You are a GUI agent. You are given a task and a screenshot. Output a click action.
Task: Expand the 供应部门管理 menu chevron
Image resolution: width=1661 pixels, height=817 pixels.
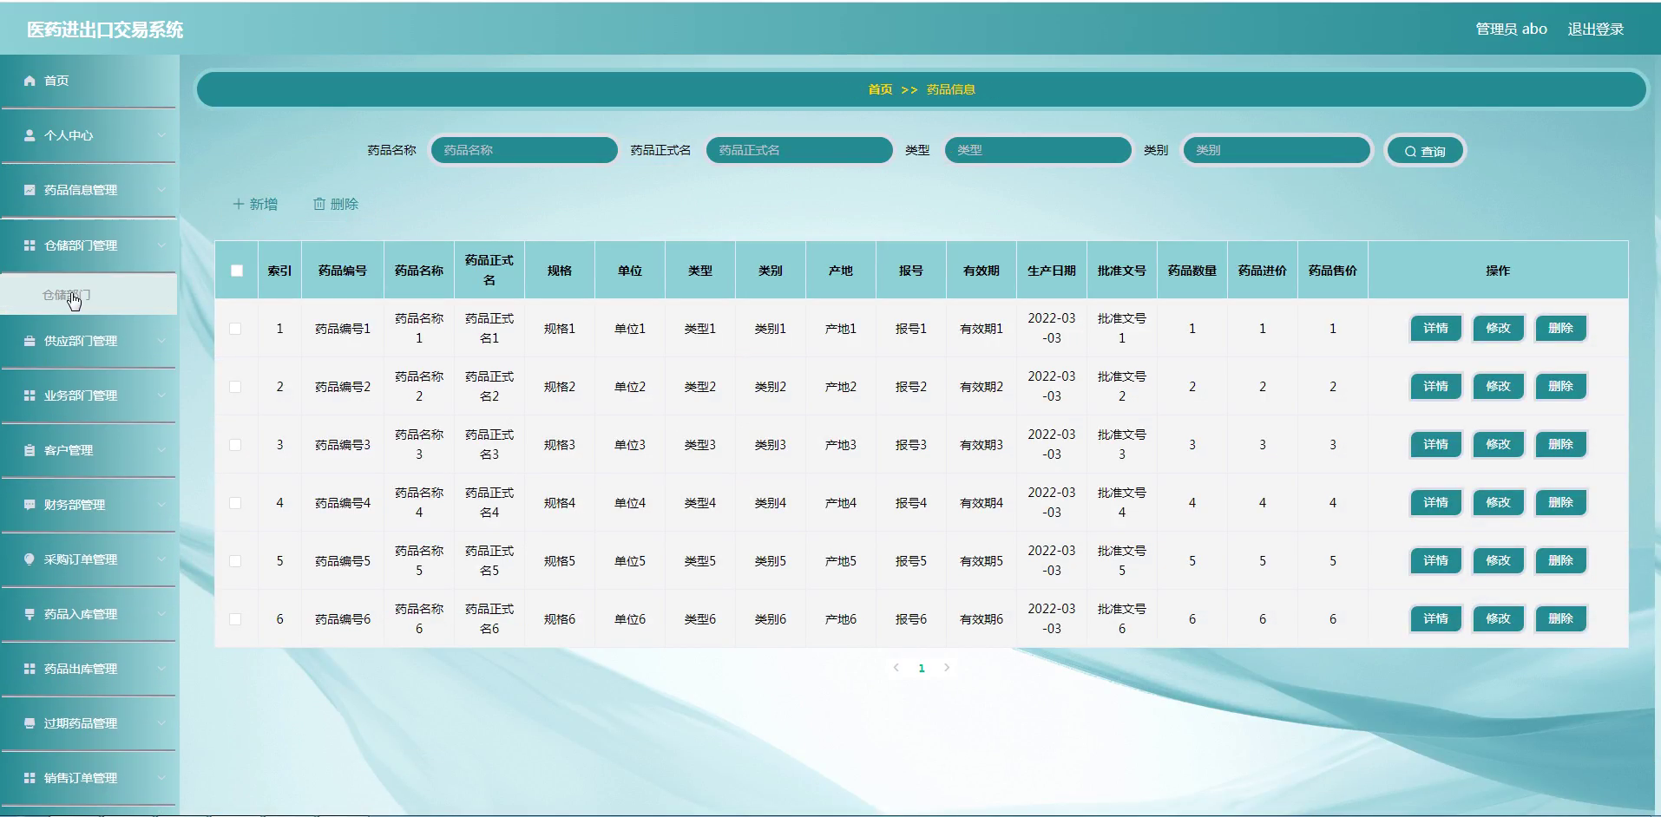161,341
